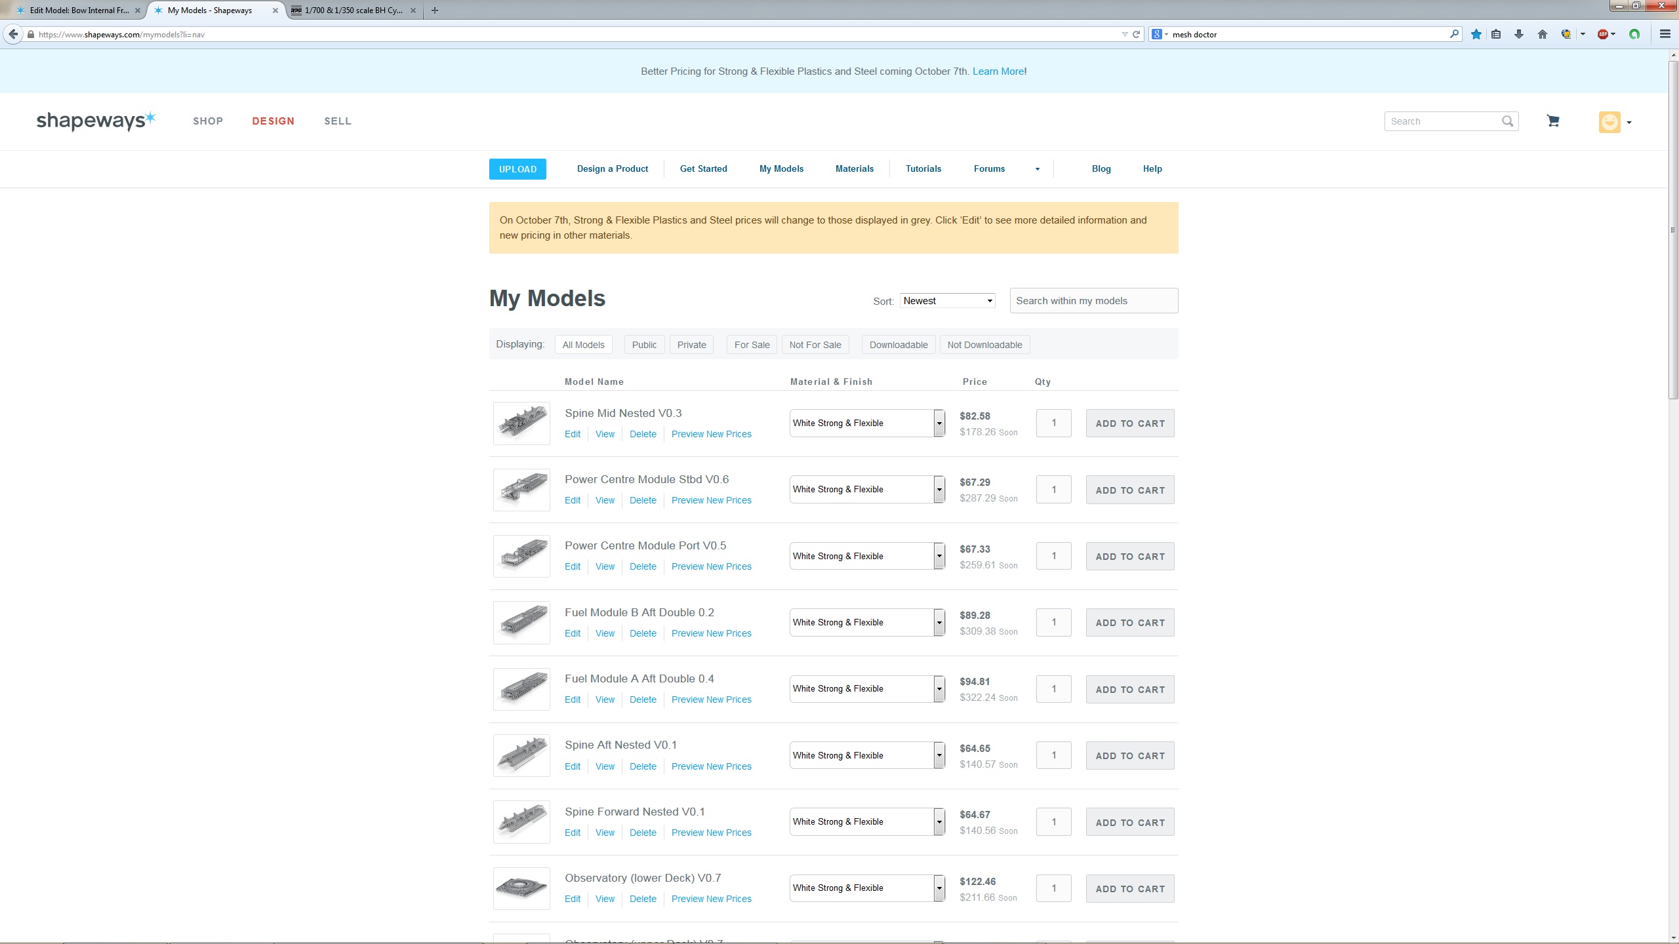Image resolution: width=1679 pixels, height=944 pixels.
Task: Filter models by Downloadable
Action: [x=899, y=345]
